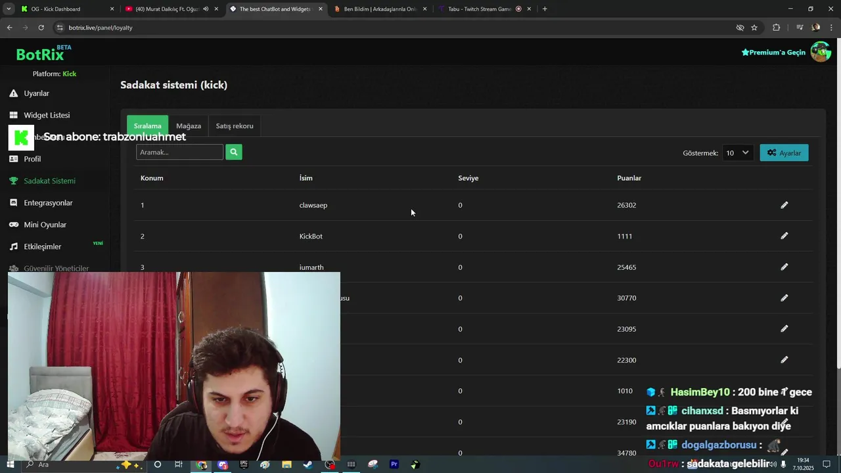This screenshot has height=473, width=841.
Task: Open the Göstermek rows-per-page dropdown
Action: coord(737,152)
